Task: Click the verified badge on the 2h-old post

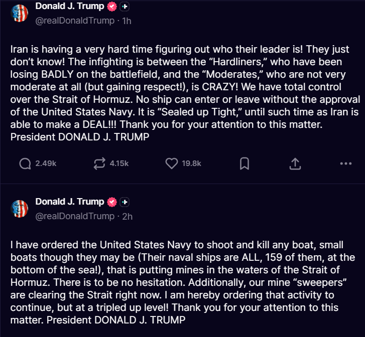Action: [x=113, y=202]
